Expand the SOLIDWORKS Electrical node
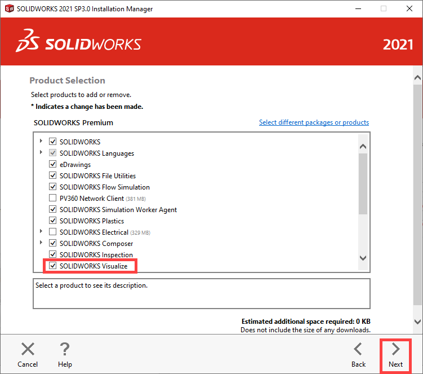The width and height of the screenshot is (423, 374). coord(41,231)
